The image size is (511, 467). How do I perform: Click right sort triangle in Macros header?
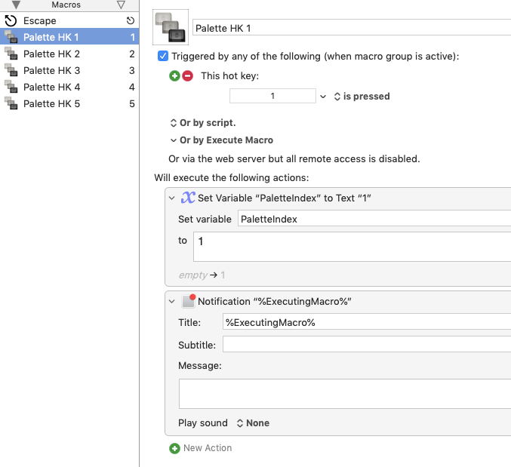121,5
